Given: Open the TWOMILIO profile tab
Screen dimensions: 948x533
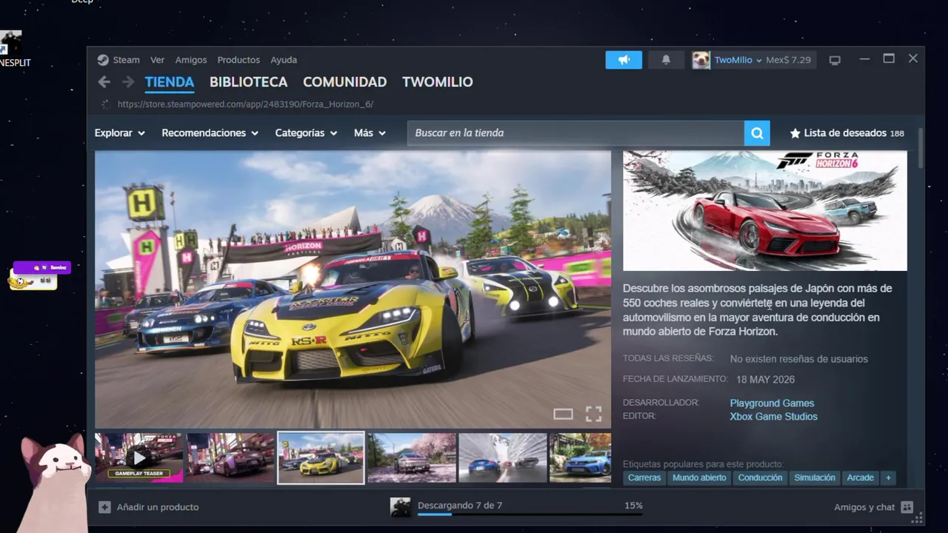Looking at the screenshot, I should 438,82.
